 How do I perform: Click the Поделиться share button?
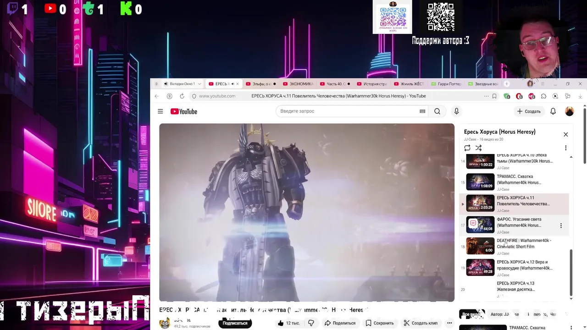(340, 323)
